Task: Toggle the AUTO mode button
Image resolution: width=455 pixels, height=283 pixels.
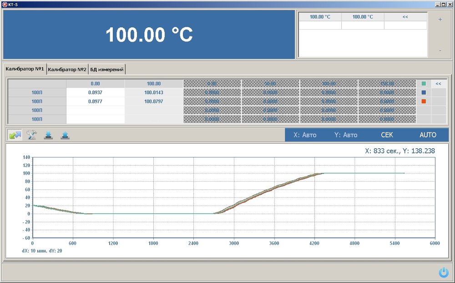Action: (428, 135)
